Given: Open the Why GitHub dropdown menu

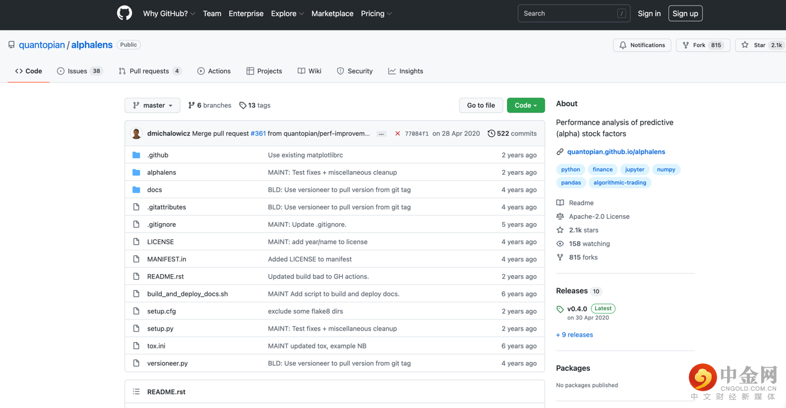Looking at the screenshot, I should pos(169,14).
